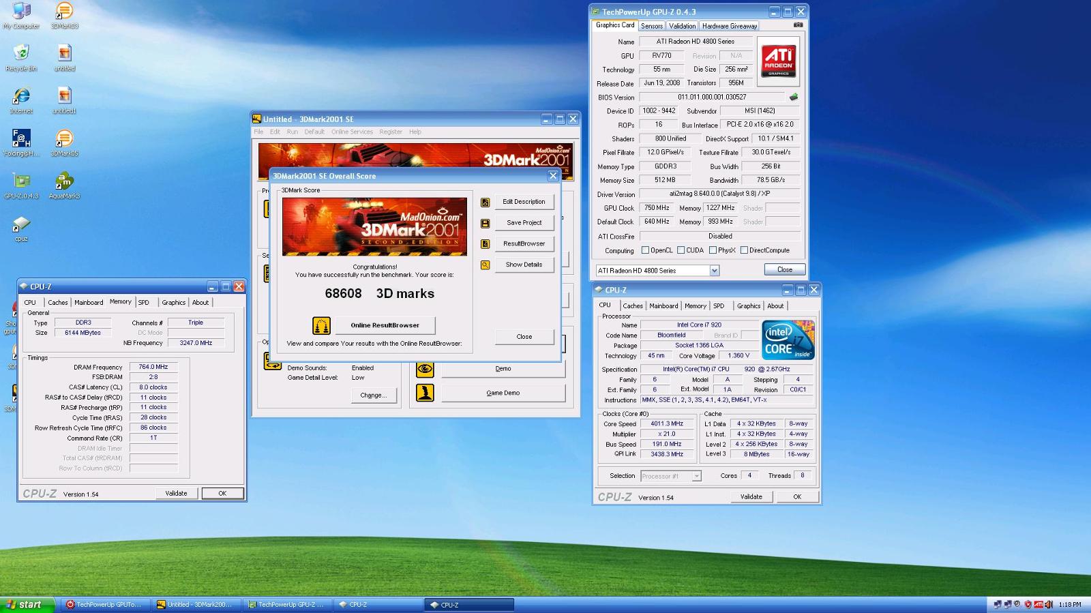Click the Save Project button

pyautogui.click(x=524, y=223)
